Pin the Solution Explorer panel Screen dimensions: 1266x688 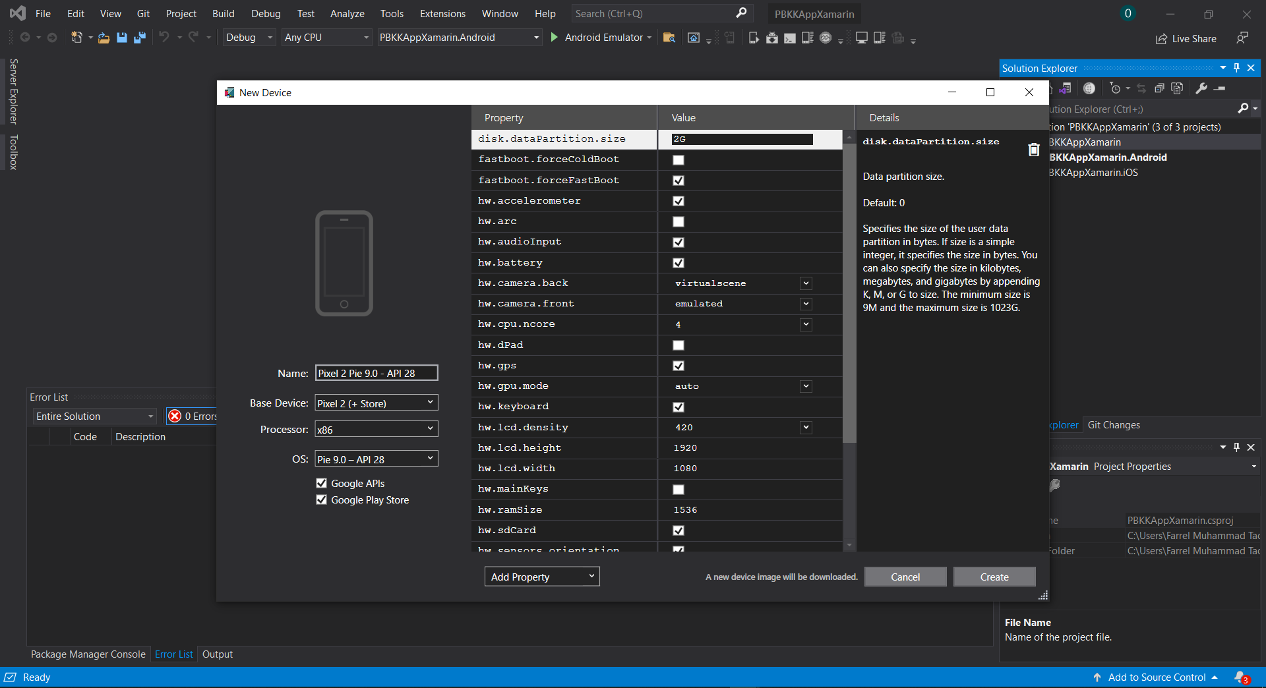(x=1237, y=67)
